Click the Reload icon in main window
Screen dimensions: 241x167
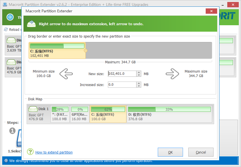point(6,29)
